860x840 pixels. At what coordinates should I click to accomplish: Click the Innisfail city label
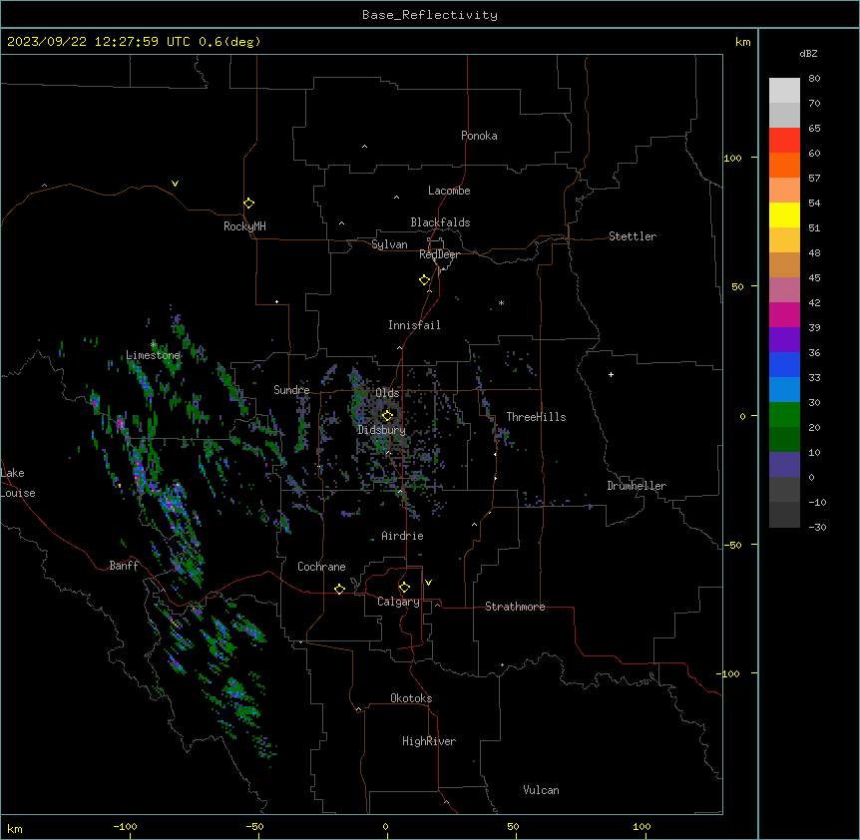tap(414, 325)
